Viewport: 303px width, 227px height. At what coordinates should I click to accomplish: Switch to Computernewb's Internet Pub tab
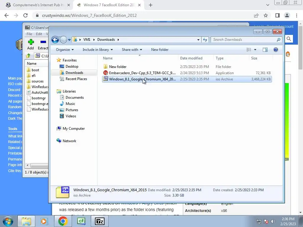click(x=38, y=5)
